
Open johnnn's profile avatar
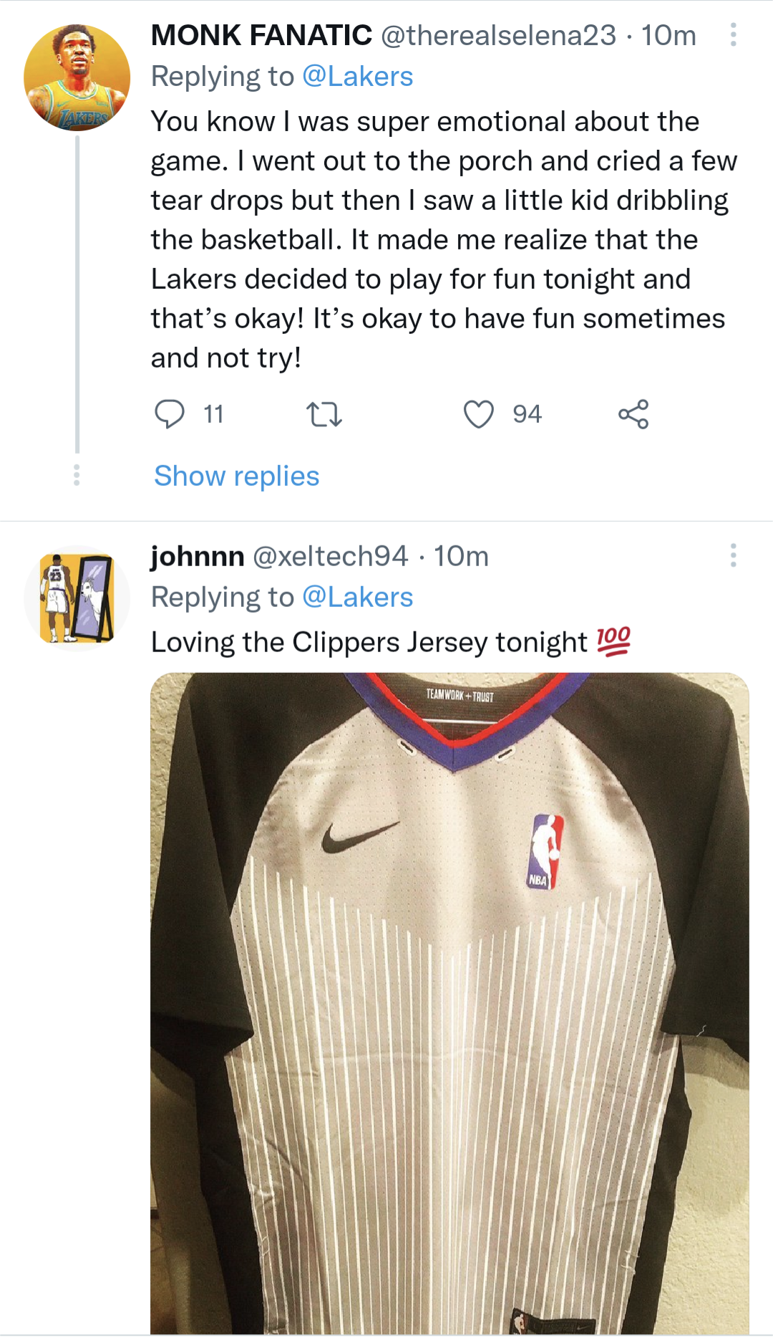77,598
